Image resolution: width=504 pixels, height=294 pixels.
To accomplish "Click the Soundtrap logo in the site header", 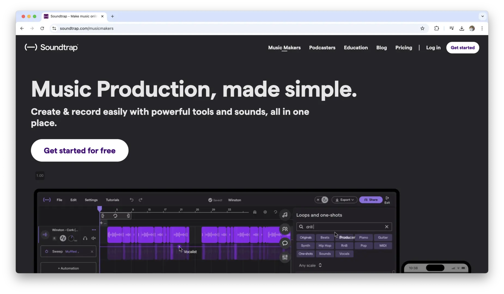I will coord(51,47).
